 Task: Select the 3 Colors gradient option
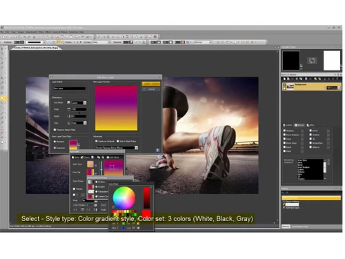point(97,186)
